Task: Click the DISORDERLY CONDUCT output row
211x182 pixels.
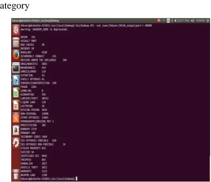Action: click(x=38, y=56)
